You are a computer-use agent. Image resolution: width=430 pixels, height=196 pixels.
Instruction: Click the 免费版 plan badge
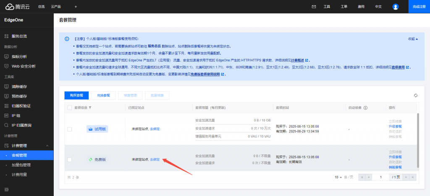tap(97, 159)
